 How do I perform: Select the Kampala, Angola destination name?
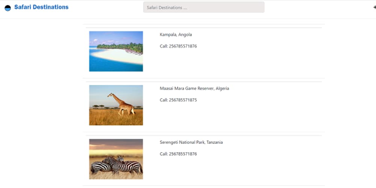[176, 35]
